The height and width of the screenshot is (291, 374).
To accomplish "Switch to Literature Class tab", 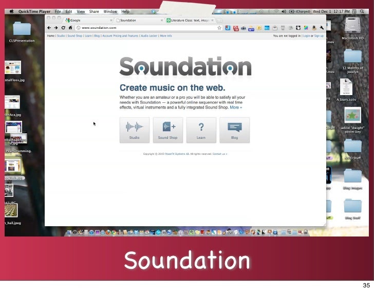I will click(x=189, y=20).
